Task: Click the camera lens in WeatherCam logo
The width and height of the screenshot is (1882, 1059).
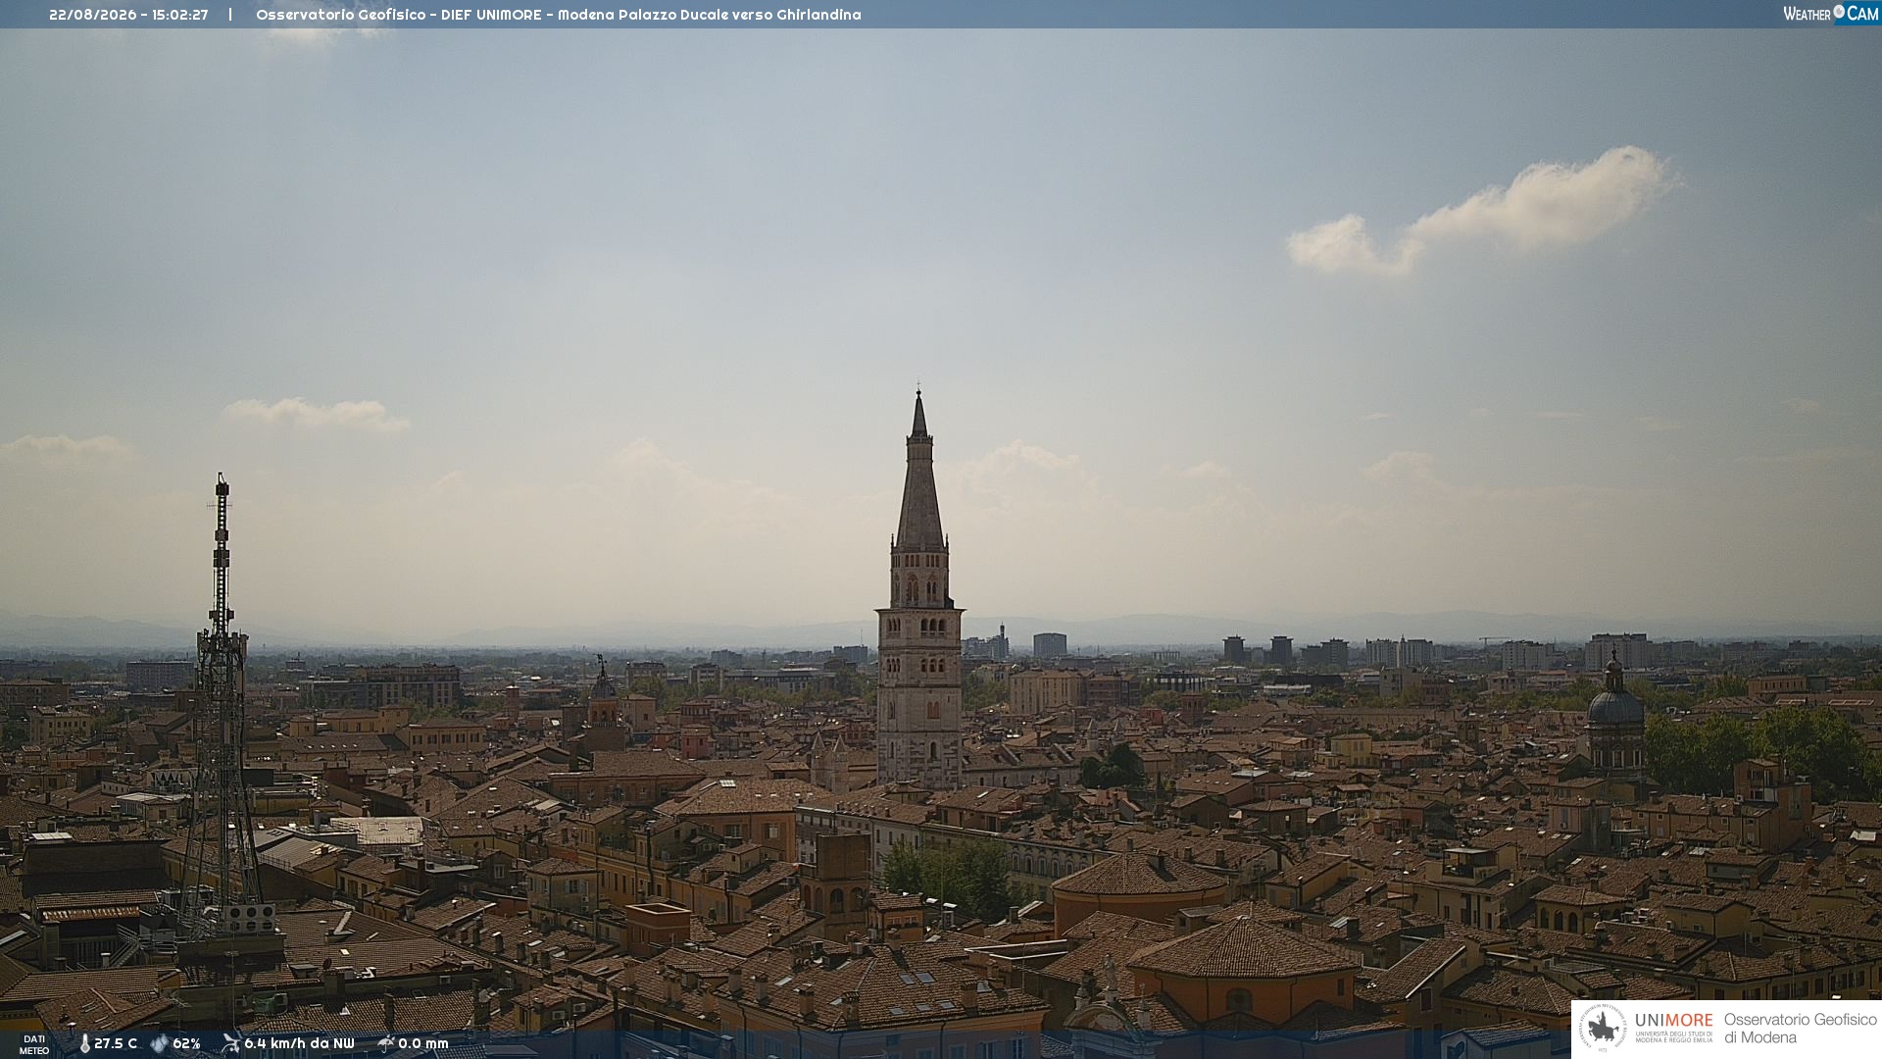Action: click(x=1839, y=11)
